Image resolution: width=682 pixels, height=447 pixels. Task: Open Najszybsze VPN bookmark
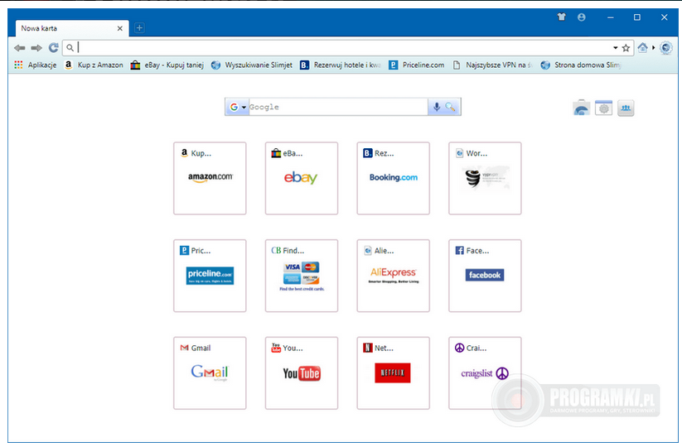pos(492,65)
